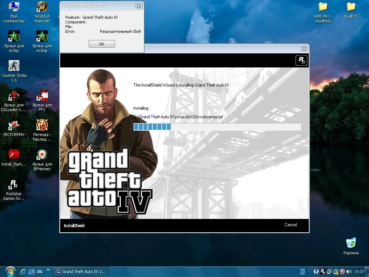This screenshot has height=277, width=369.
Task: Click OK in Feature transfer error dialog
Action: (x=102, y=44)
